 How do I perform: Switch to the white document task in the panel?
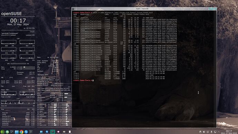coord(70,132)
